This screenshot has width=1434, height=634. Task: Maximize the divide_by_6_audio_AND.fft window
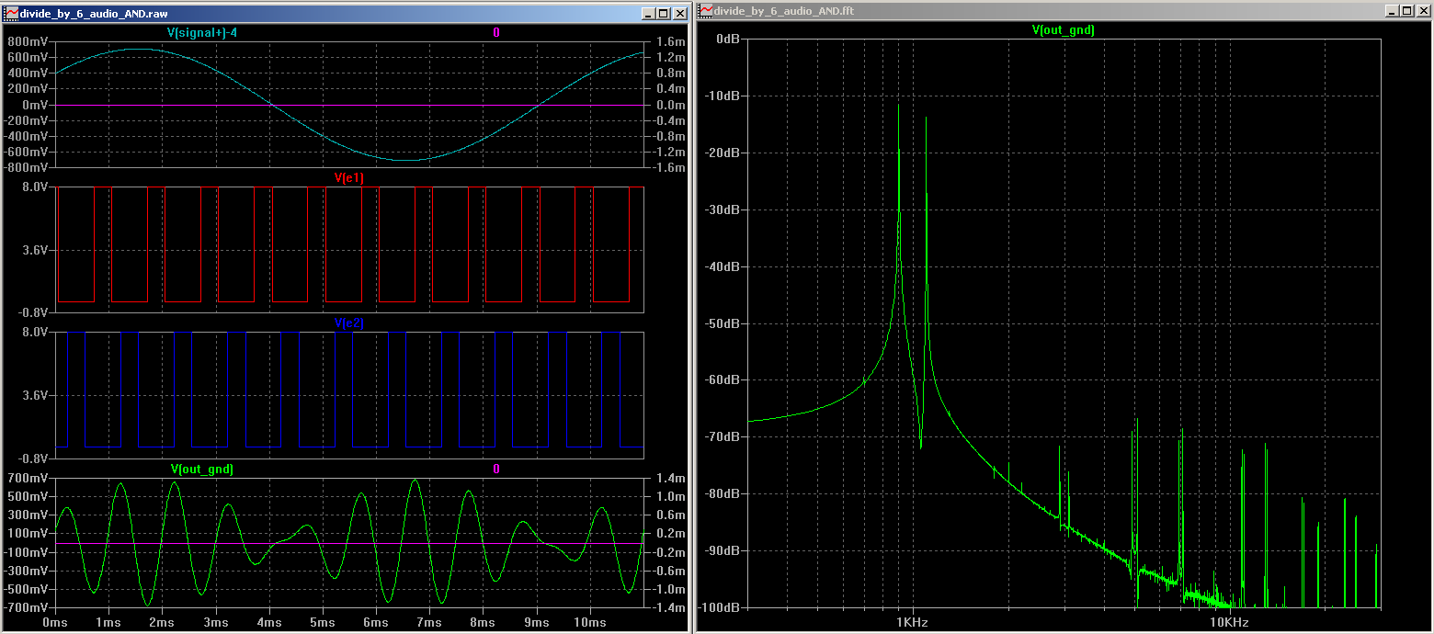click(1406, 11)
